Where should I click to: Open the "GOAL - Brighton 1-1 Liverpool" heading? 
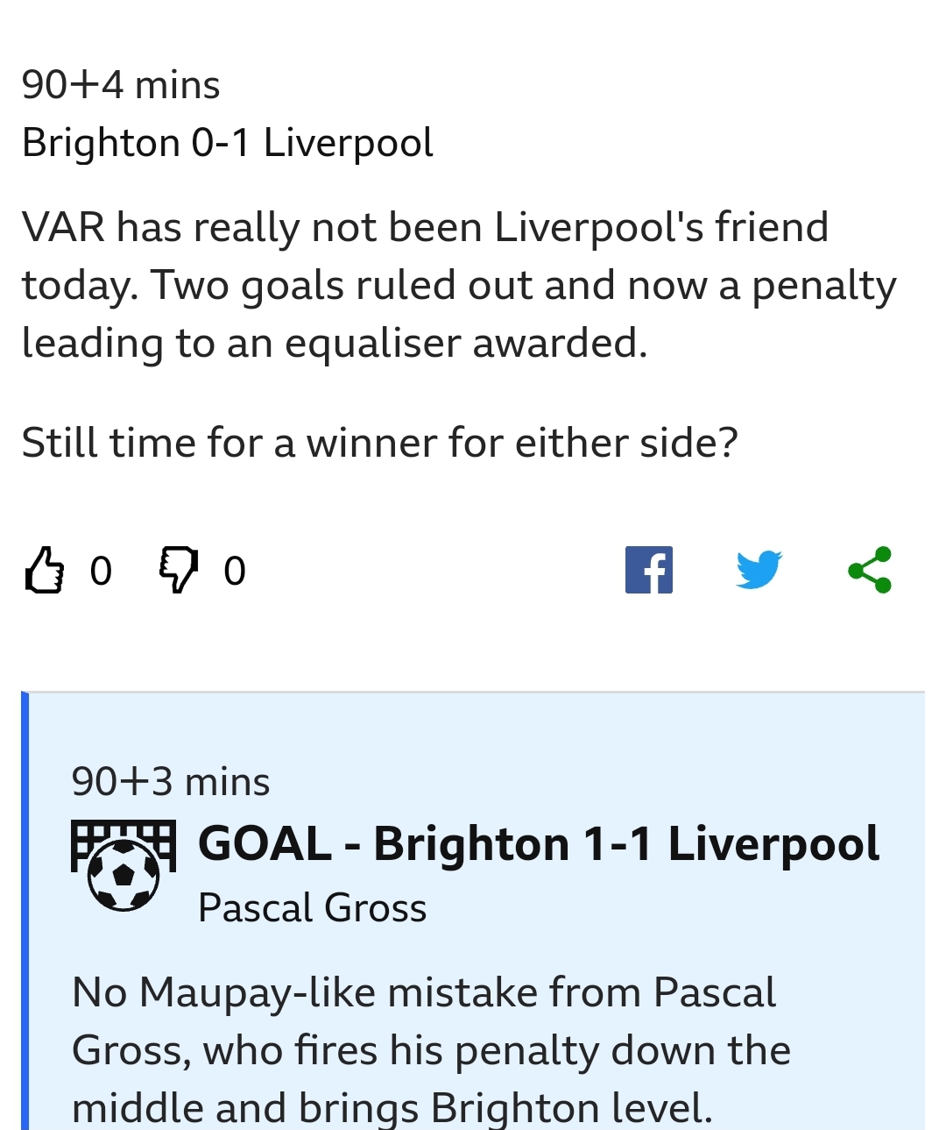539,844
